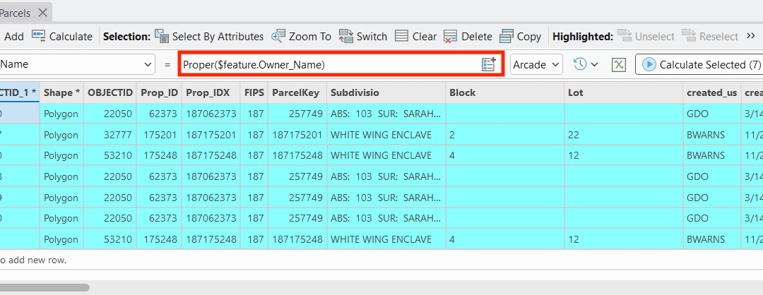This screenshot has height=295, width=763.
Task: Select the Subdivisio column header
Action: pyautogui.click(x=386, y=92)
